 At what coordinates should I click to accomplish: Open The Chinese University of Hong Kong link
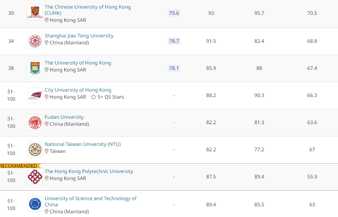[x=87, y=7]
